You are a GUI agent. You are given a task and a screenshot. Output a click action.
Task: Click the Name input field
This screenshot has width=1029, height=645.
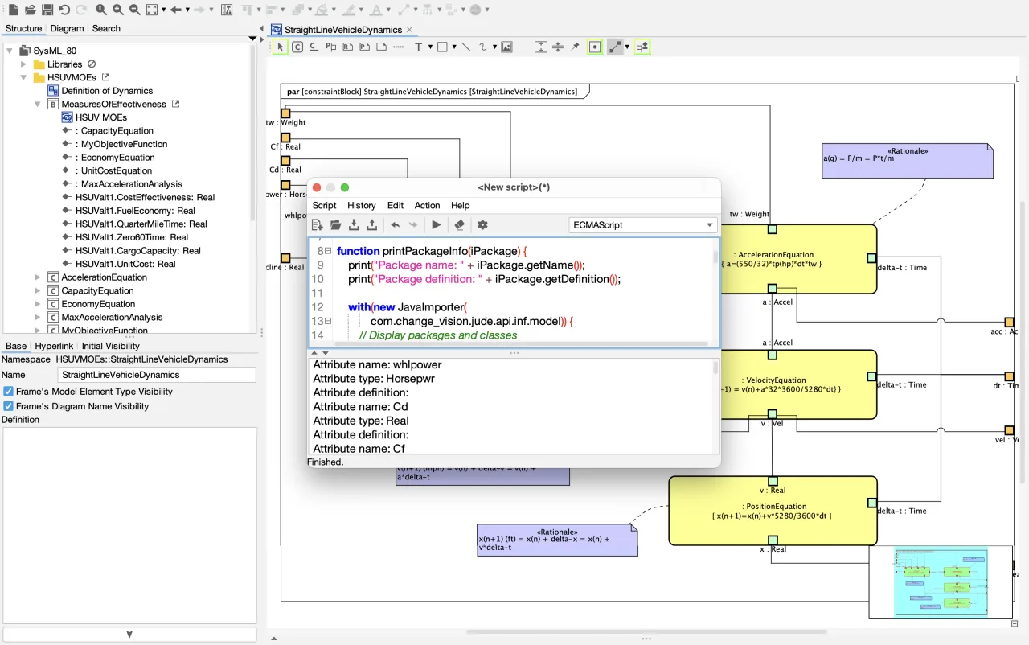tap(158, 375)
